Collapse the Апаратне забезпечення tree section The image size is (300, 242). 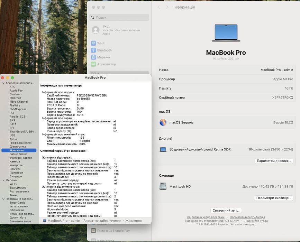(3, 83)
